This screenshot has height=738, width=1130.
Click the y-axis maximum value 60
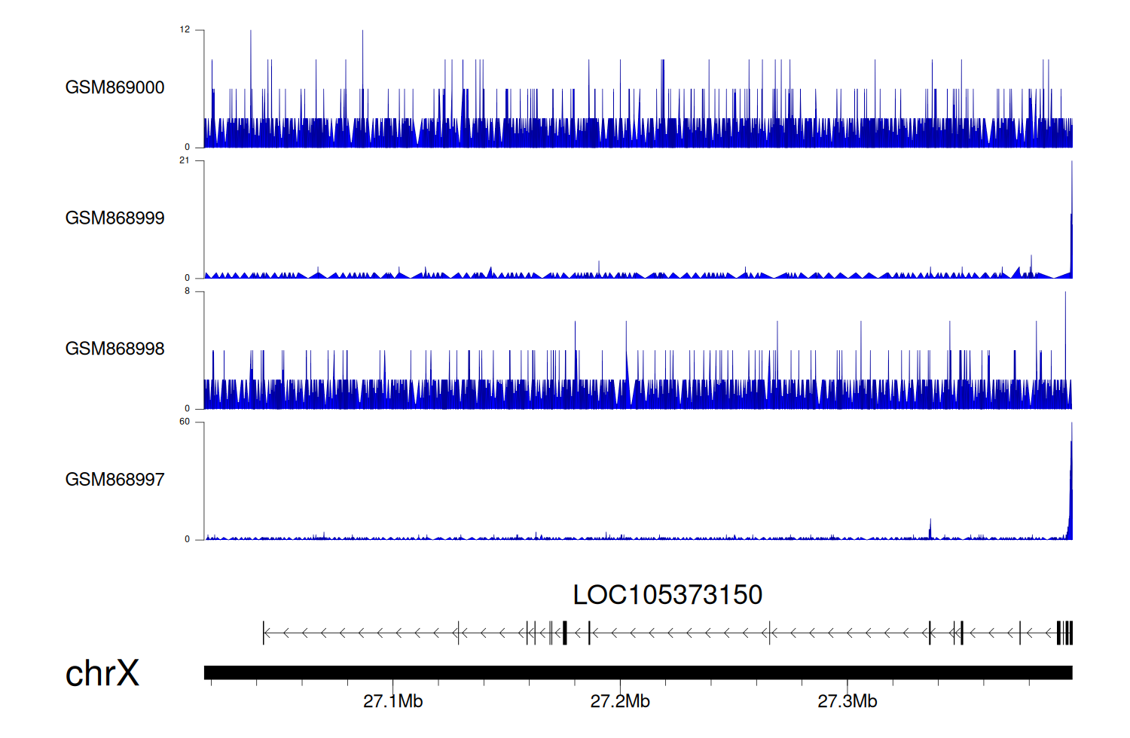click(x=185, y=422)
